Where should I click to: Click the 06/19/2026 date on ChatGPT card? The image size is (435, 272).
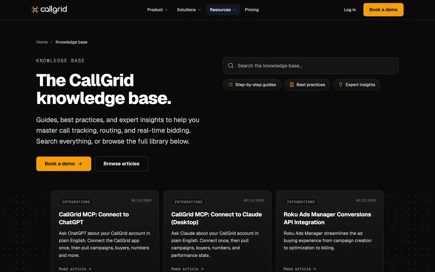[141, 200]
